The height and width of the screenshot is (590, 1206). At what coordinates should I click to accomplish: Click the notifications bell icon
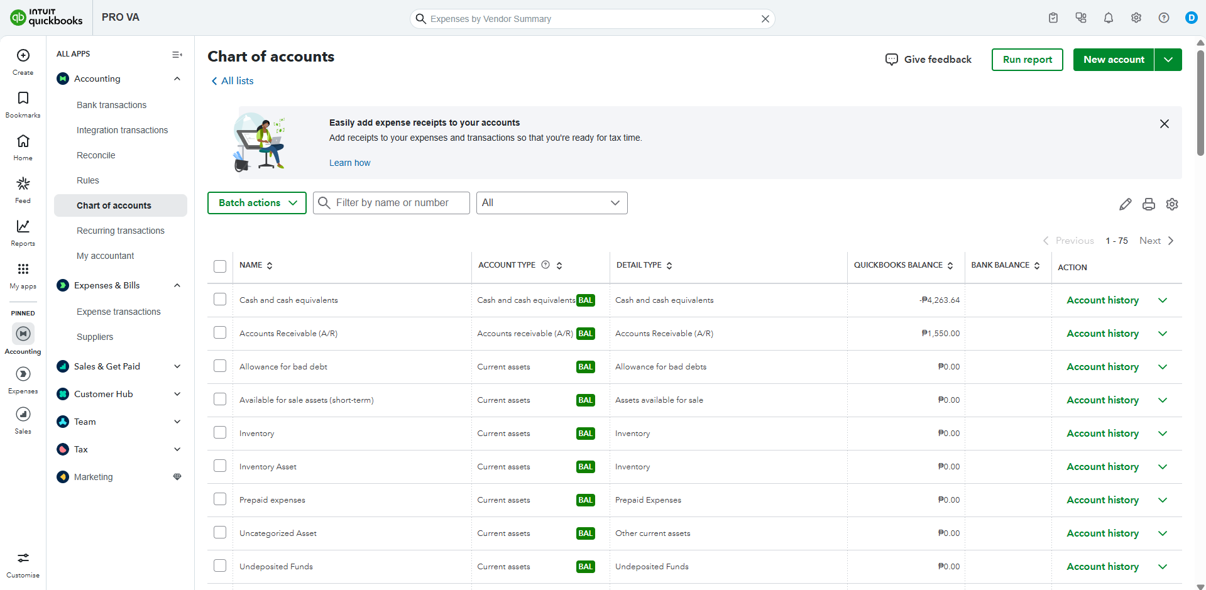click(1108, 18)
